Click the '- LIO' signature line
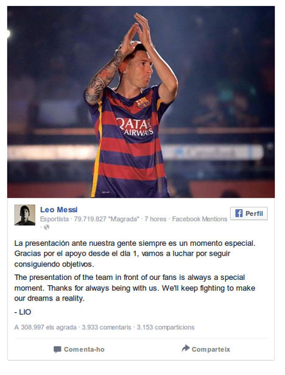This screenshot has height=375, width=285. point(23,312)
